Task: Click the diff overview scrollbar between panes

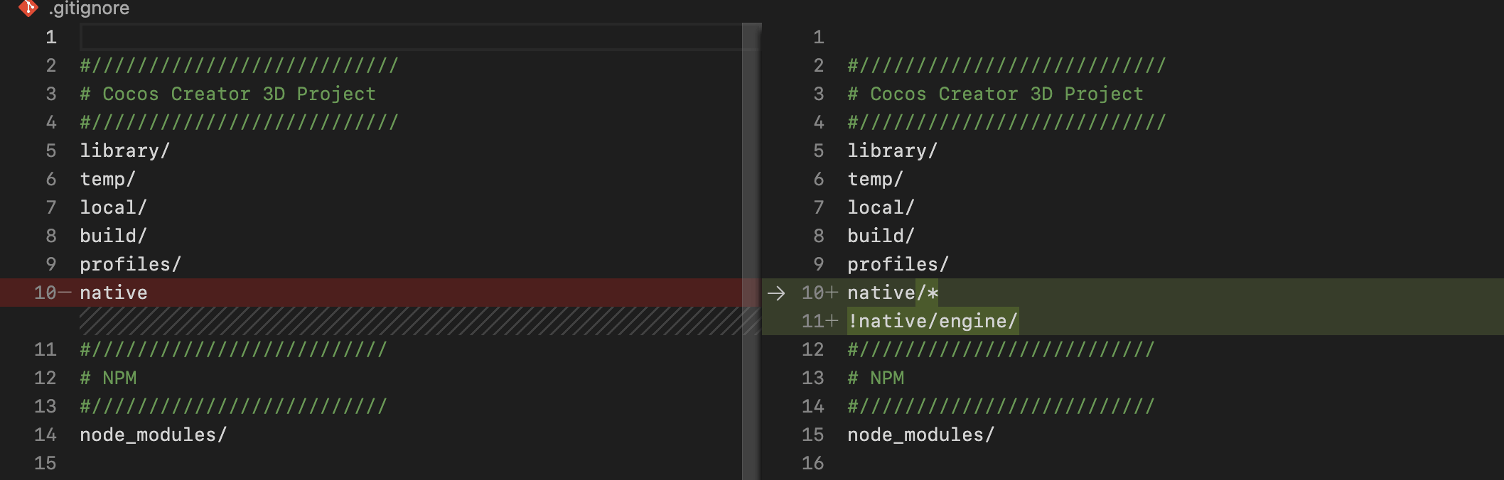Action: 751,213
